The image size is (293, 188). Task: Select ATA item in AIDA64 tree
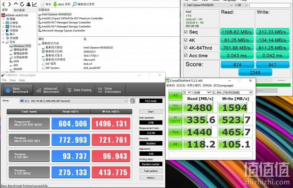16,65
